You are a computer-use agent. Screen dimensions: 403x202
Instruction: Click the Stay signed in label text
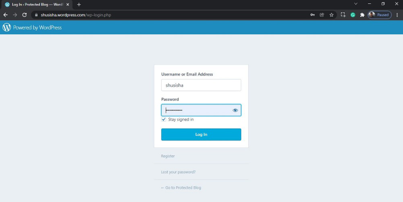(181, 120)
